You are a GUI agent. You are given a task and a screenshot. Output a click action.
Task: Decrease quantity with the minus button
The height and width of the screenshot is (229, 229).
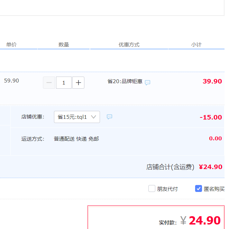(x=49, y=83)
